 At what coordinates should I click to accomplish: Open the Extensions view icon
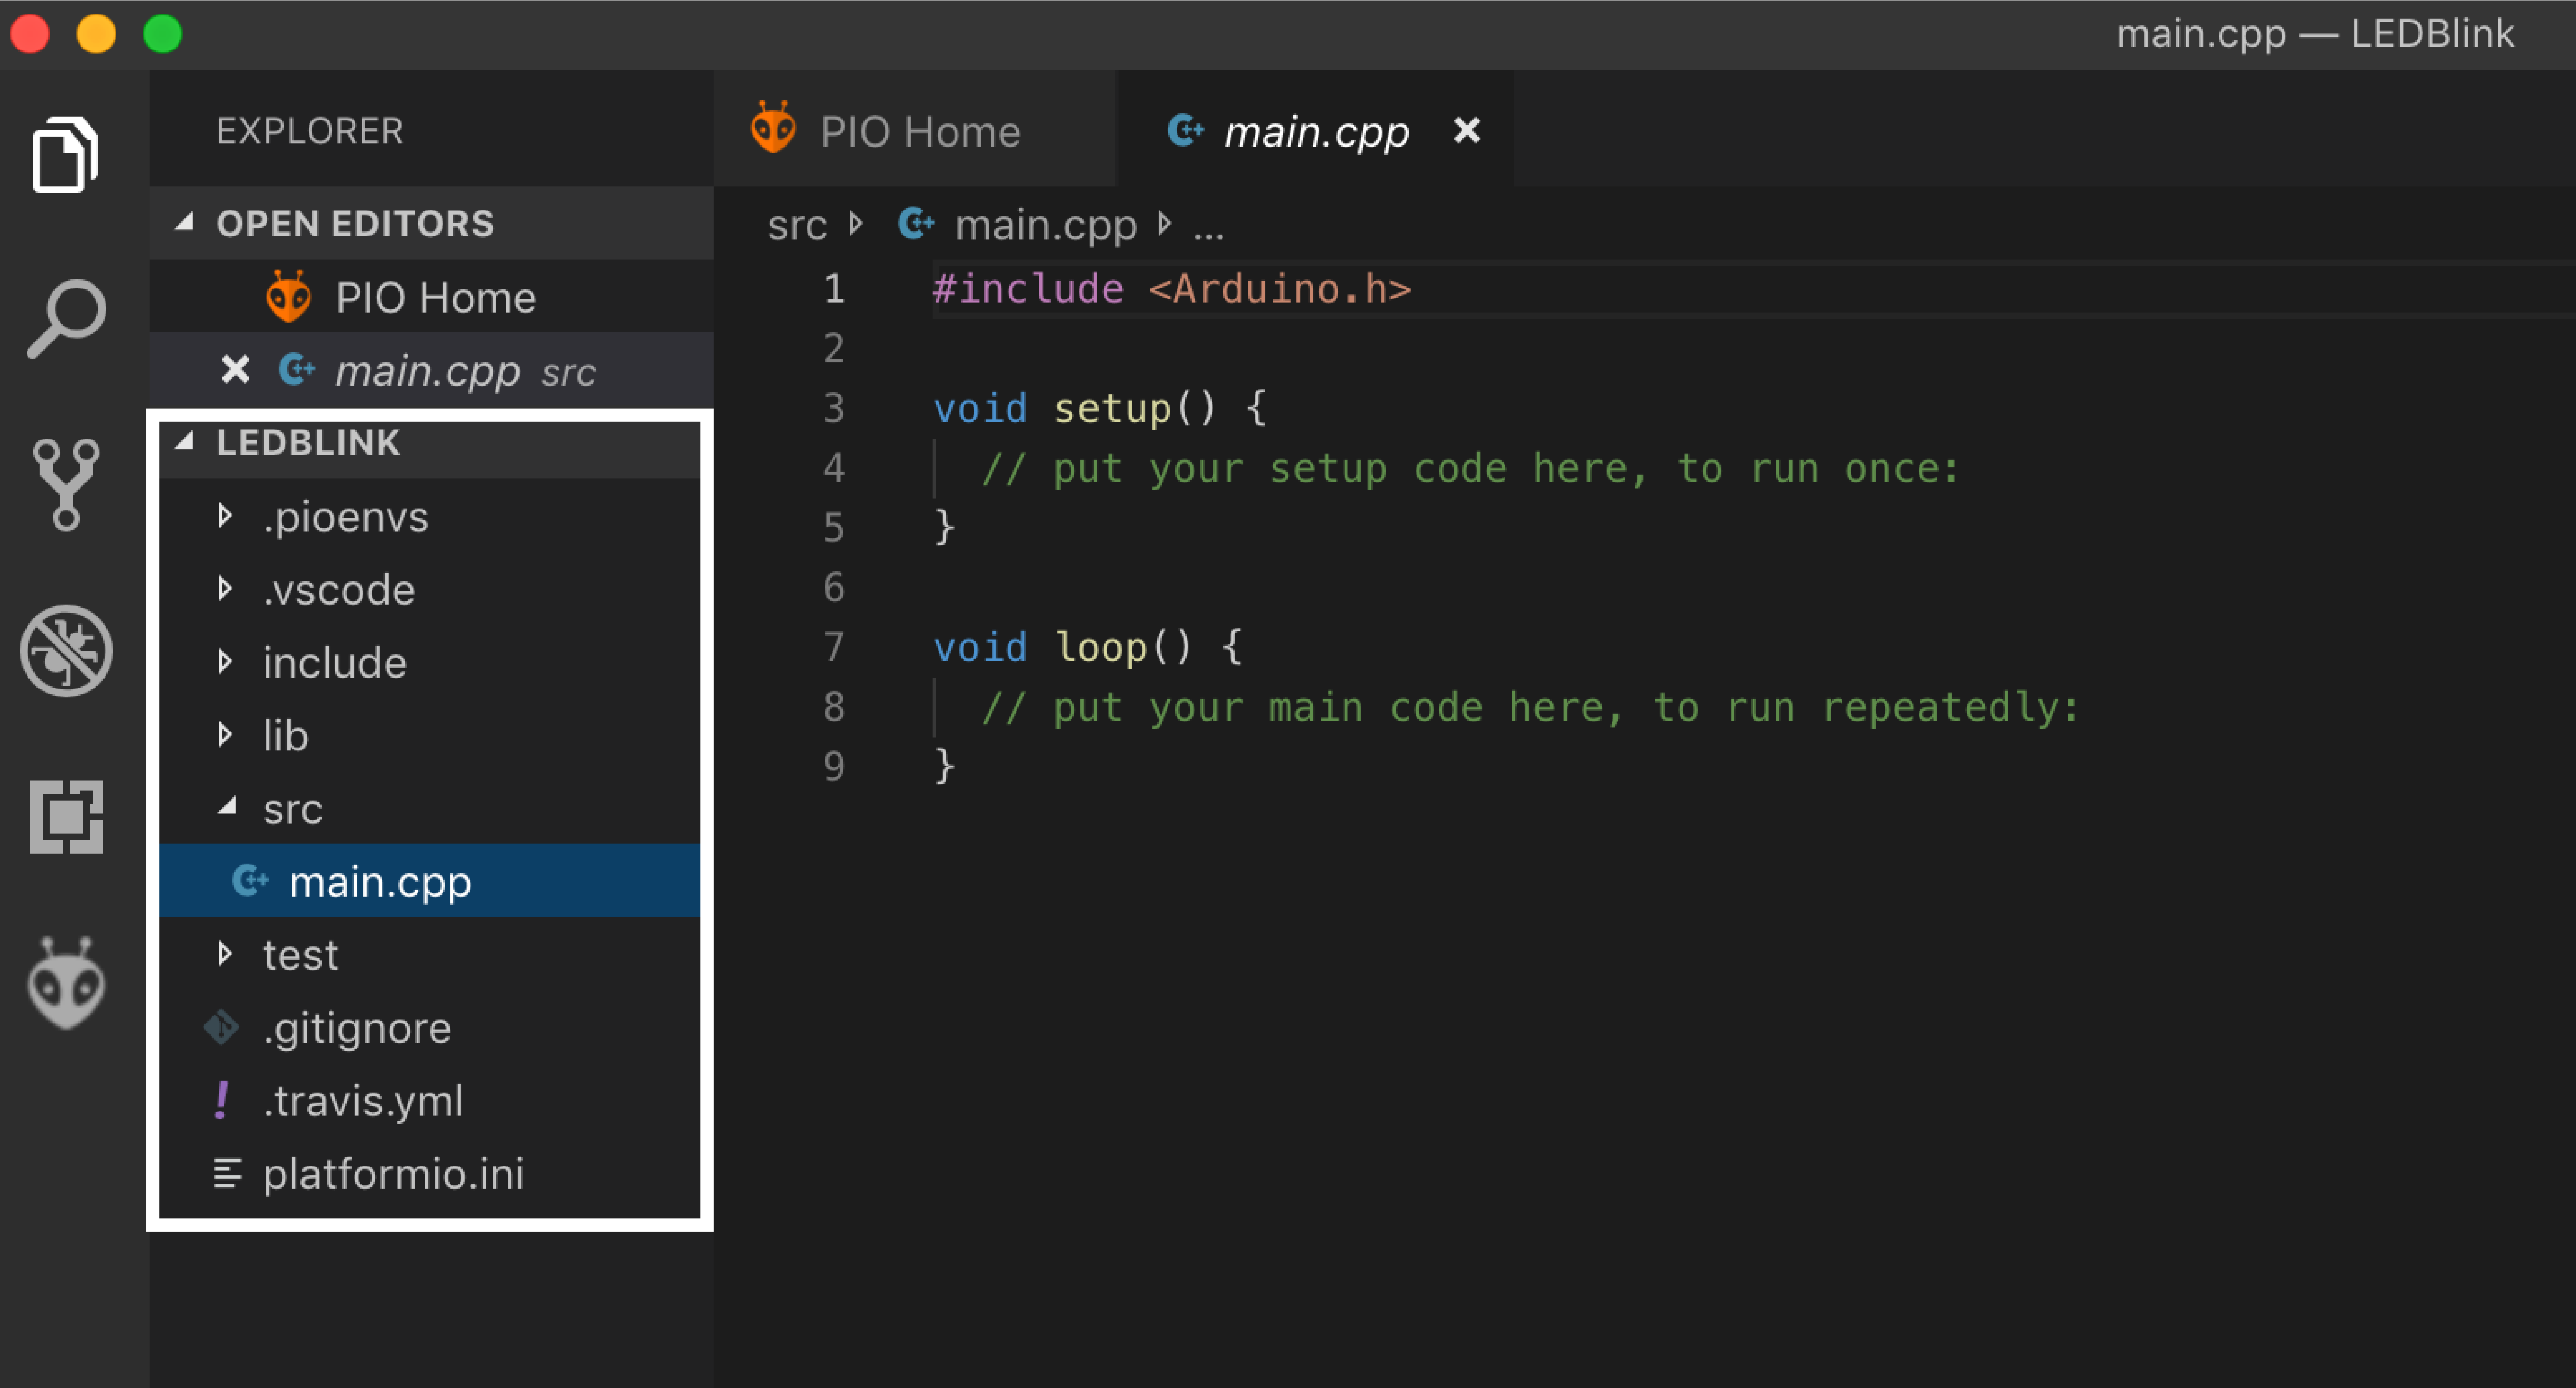click(x=65, y=817)
